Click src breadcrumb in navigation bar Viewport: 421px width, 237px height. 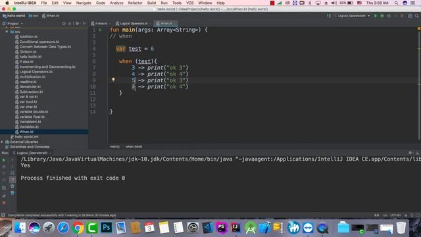(34, 16)
